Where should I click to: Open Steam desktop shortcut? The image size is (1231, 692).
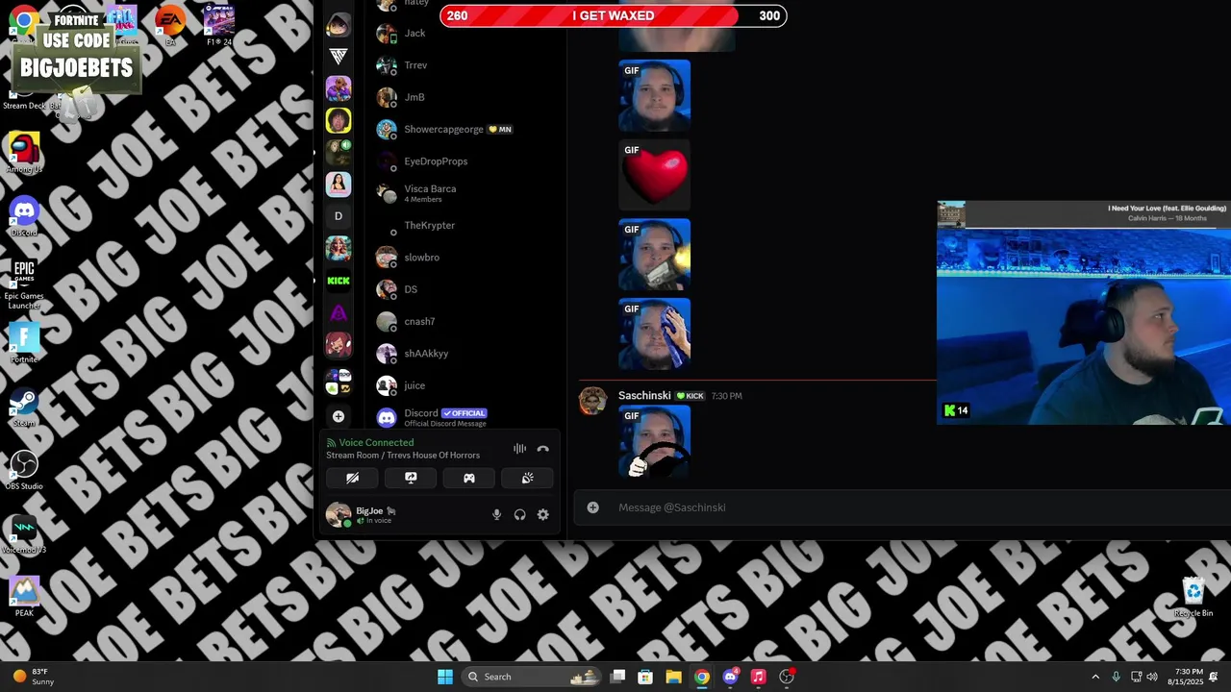pos(24,407)
